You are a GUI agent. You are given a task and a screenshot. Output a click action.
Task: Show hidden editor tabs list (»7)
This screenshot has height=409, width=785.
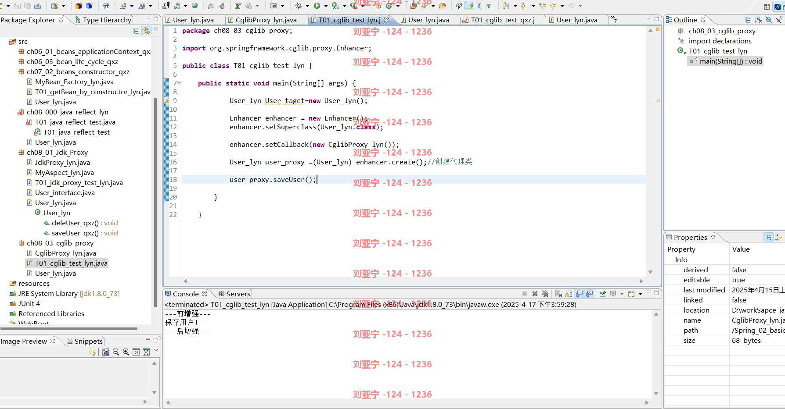(x=614, y=20)
